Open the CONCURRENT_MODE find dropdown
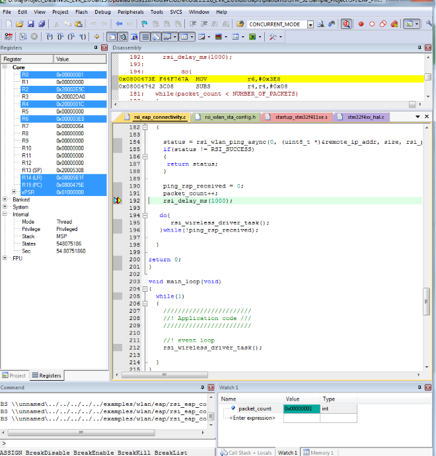This screenshot has width=436, height=456. (x=310, y=24)
